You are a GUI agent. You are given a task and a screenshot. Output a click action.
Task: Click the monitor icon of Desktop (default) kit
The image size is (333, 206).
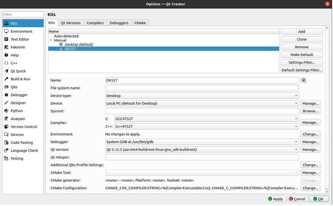[x=61, y=44]
